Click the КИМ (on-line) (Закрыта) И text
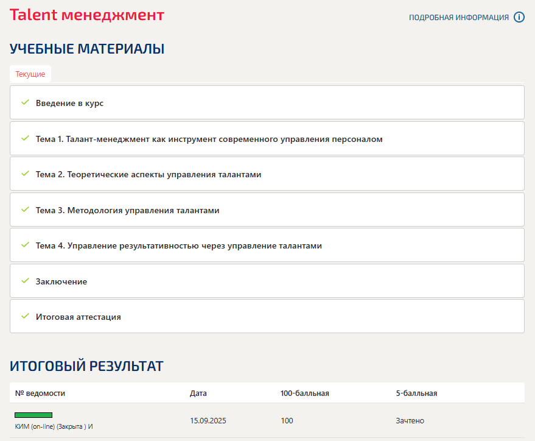The width and height of the screenshot is (535, 441). pyautogui.click(x=54, y=426)
